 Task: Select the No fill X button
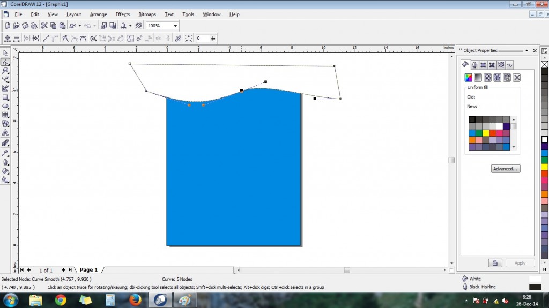click(517, 78)
